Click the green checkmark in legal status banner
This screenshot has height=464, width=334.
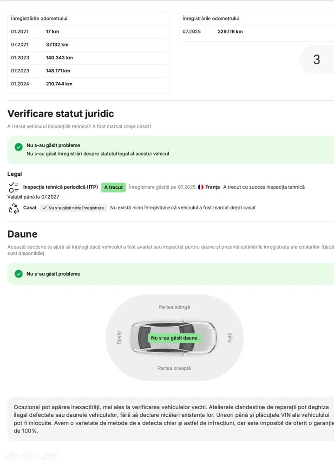pyautogui.click(x=19, y=147)
